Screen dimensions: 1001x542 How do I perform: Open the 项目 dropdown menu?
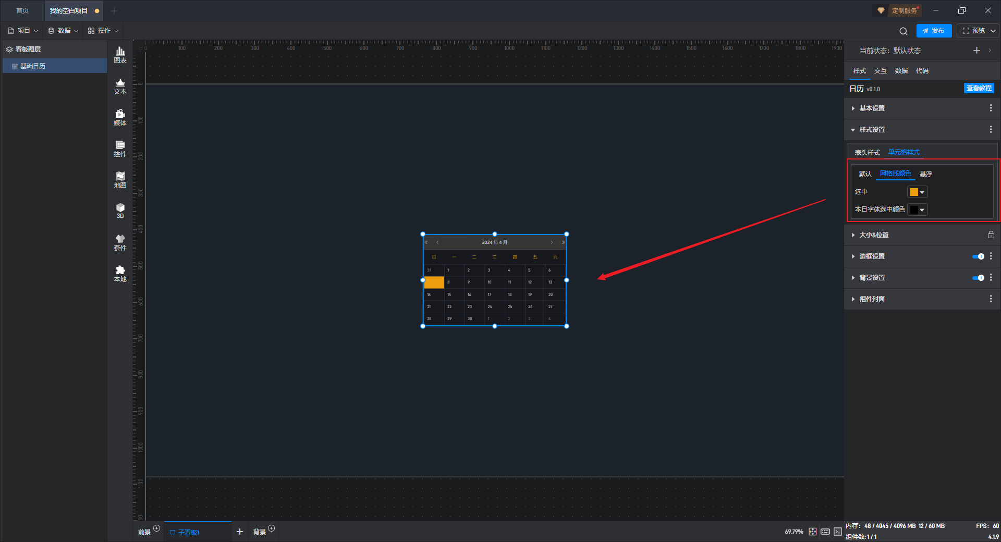click(23, 31)
